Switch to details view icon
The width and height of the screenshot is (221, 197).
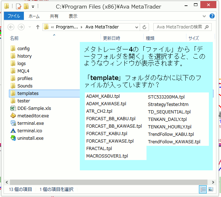203,190
